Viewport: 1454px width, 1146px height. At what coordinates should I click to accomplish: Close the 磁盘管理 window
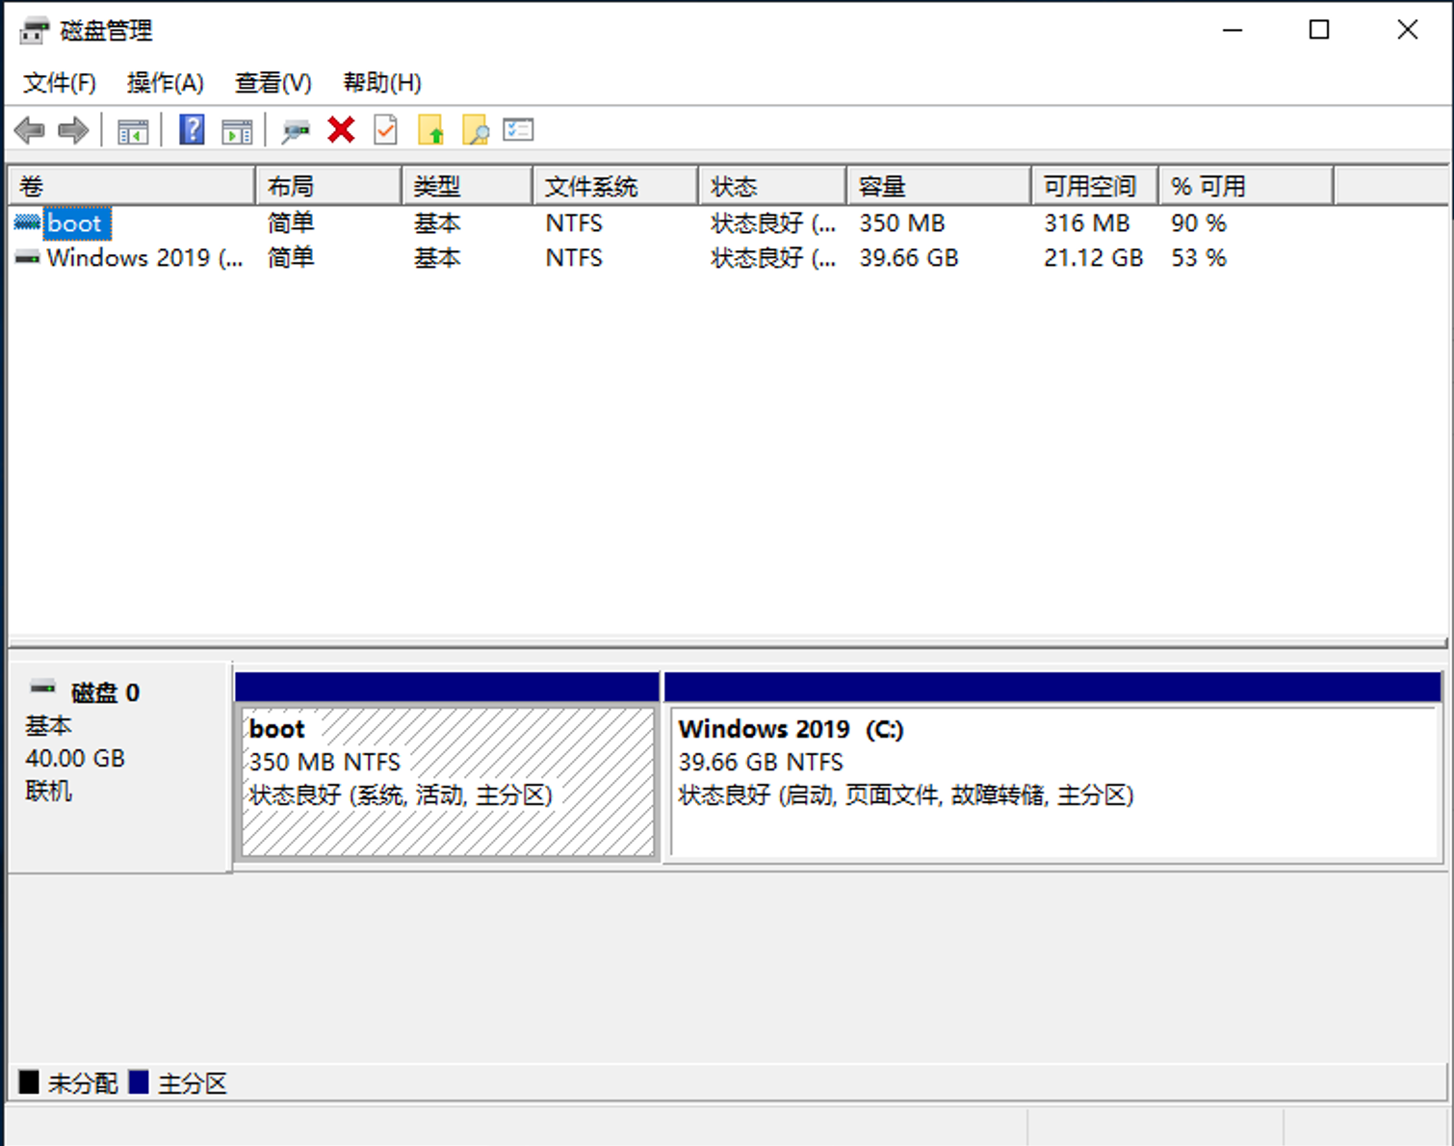pos(1407,31)
